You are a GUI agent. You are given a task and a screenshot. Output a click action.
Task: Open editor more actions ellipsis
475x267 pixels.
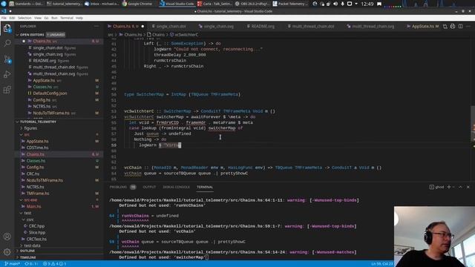468,27
